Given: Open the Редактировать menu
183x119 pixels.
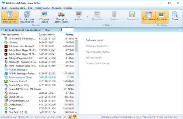Looking at the screenshot, I should coord(17,8).
